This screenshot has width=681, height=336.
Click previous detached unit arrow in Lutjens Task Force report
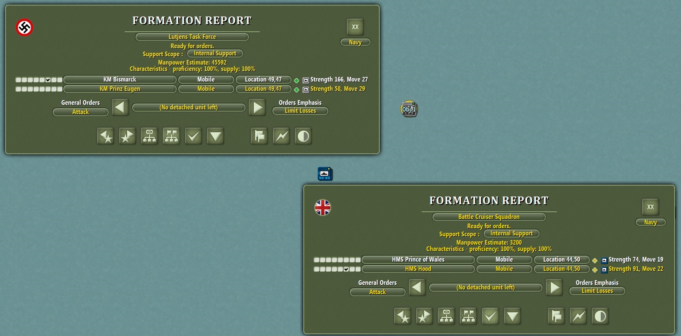pos(120,107)
